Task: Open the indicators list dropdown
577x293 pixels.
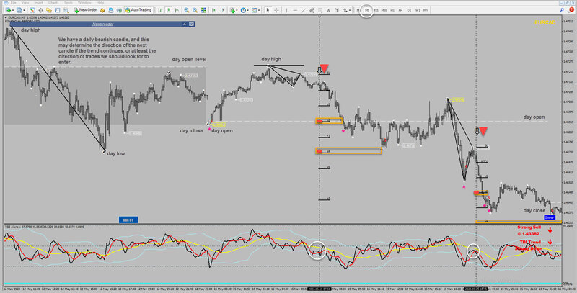Action: pos(233,10)
